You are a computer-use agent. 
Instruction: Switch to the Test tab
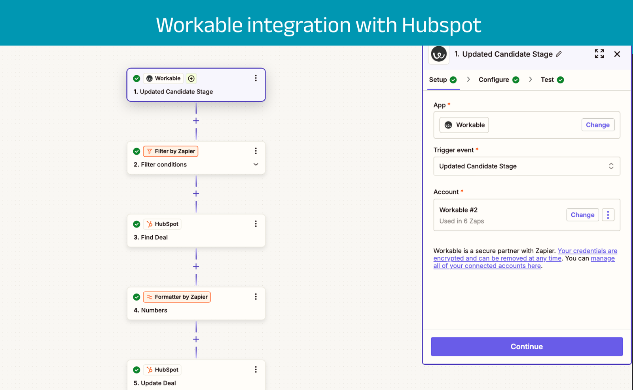click(552, 80)
